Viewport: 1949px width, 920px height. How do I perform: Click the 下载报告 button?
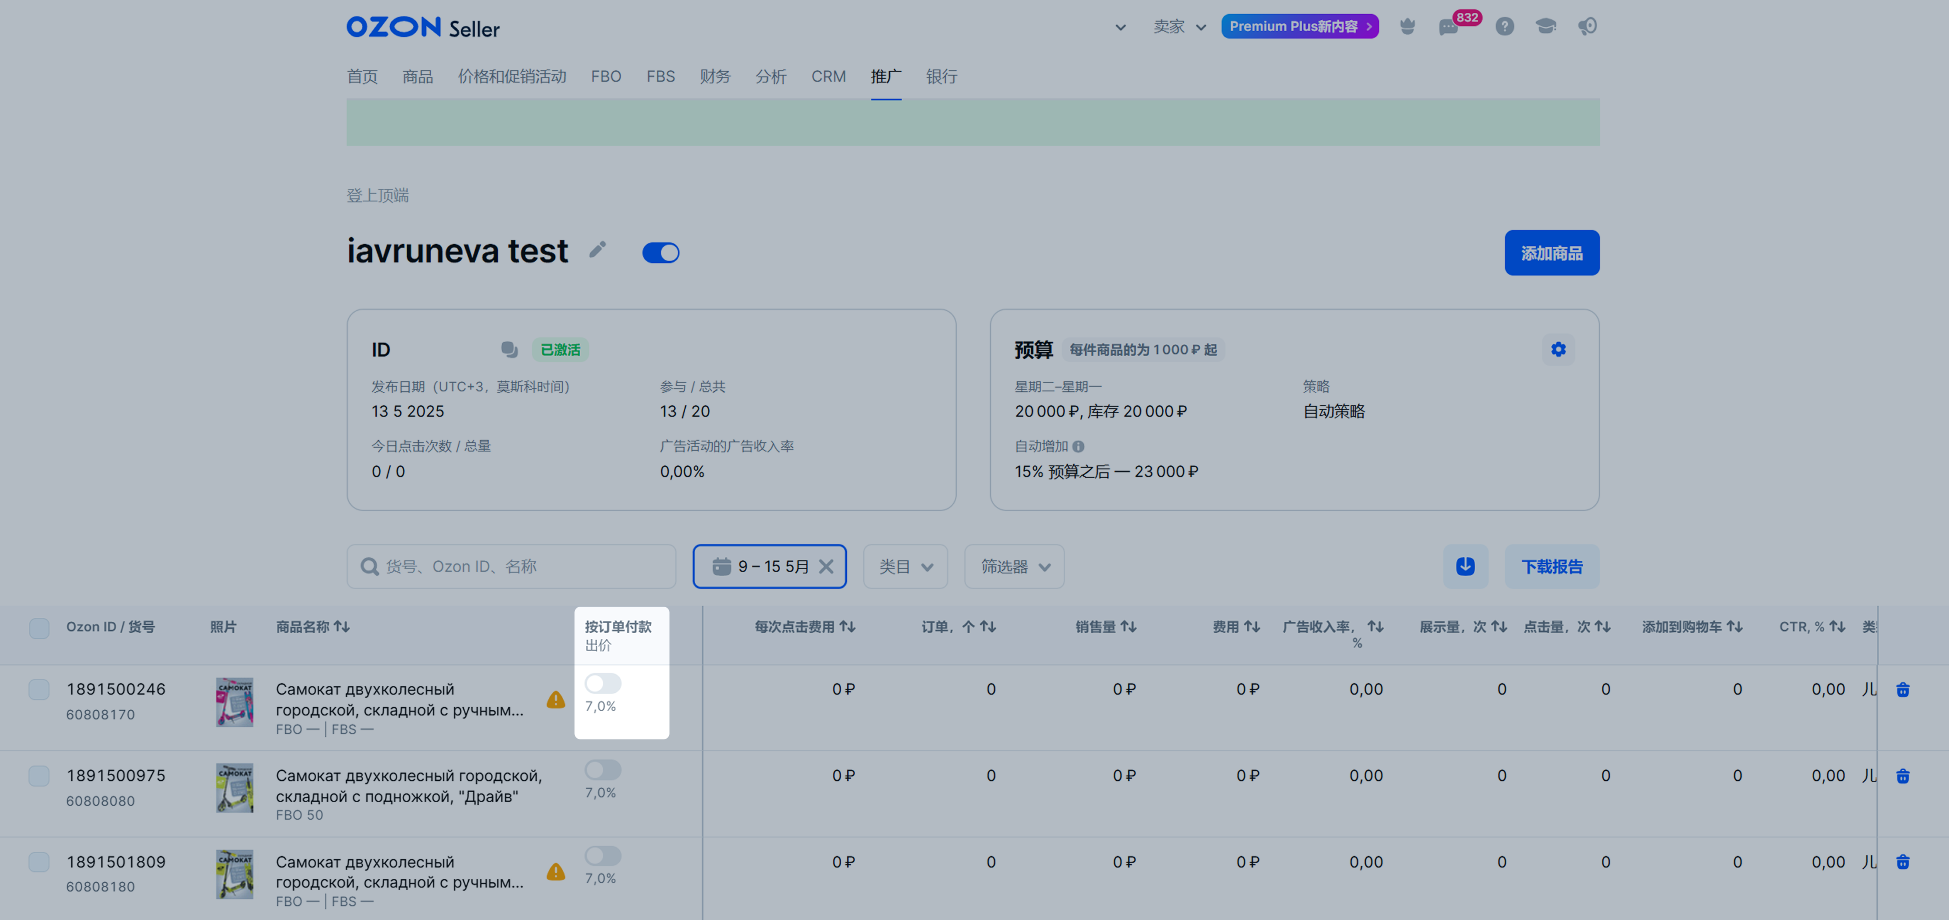1551,566
